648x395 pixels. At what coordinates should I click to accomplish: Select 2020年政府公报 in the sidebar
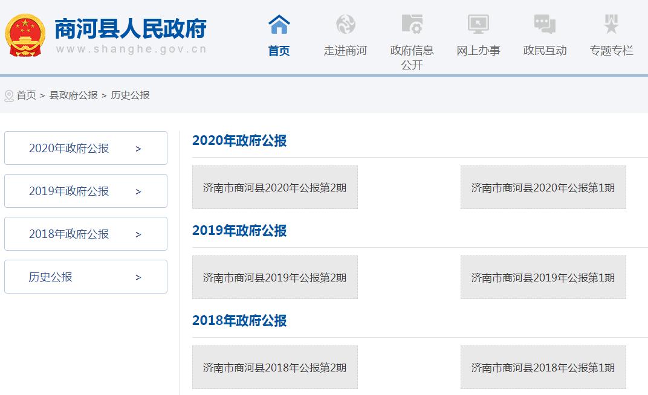pos(86,148)
